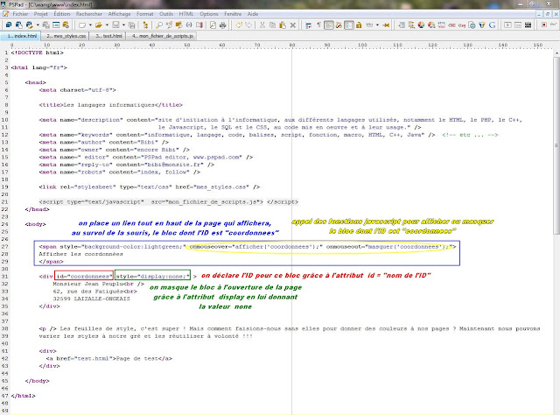560x415 pixels.
Task: Click the copy icon
Action: click(x=272, y=25)
